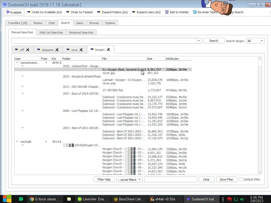This screenshot has height=203, width=271.
Task: Toggle Expand Folders option
Action: pyautogui.click(x=112, y=12)
